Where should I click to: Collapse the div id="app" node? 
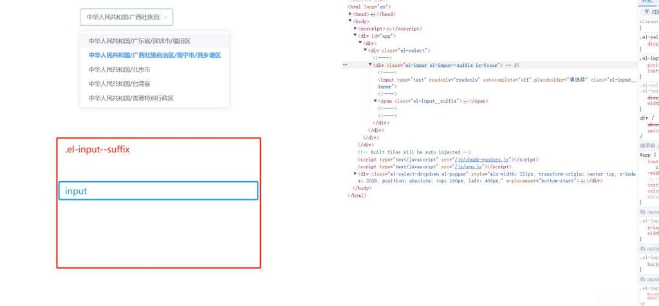click(355, 35)
